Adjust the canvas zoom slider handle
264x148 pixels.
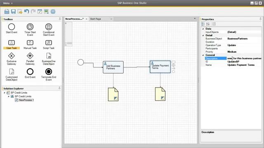click(x=70, y=43)
